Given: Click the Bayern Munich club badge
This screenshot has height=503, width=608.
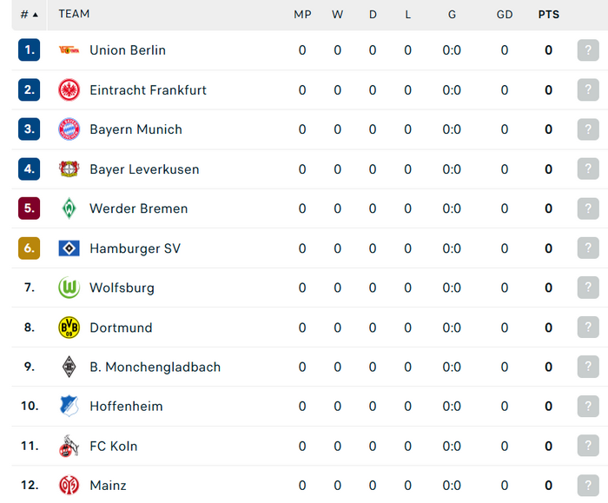Looking at the screenshot, I should pos(69,129).
